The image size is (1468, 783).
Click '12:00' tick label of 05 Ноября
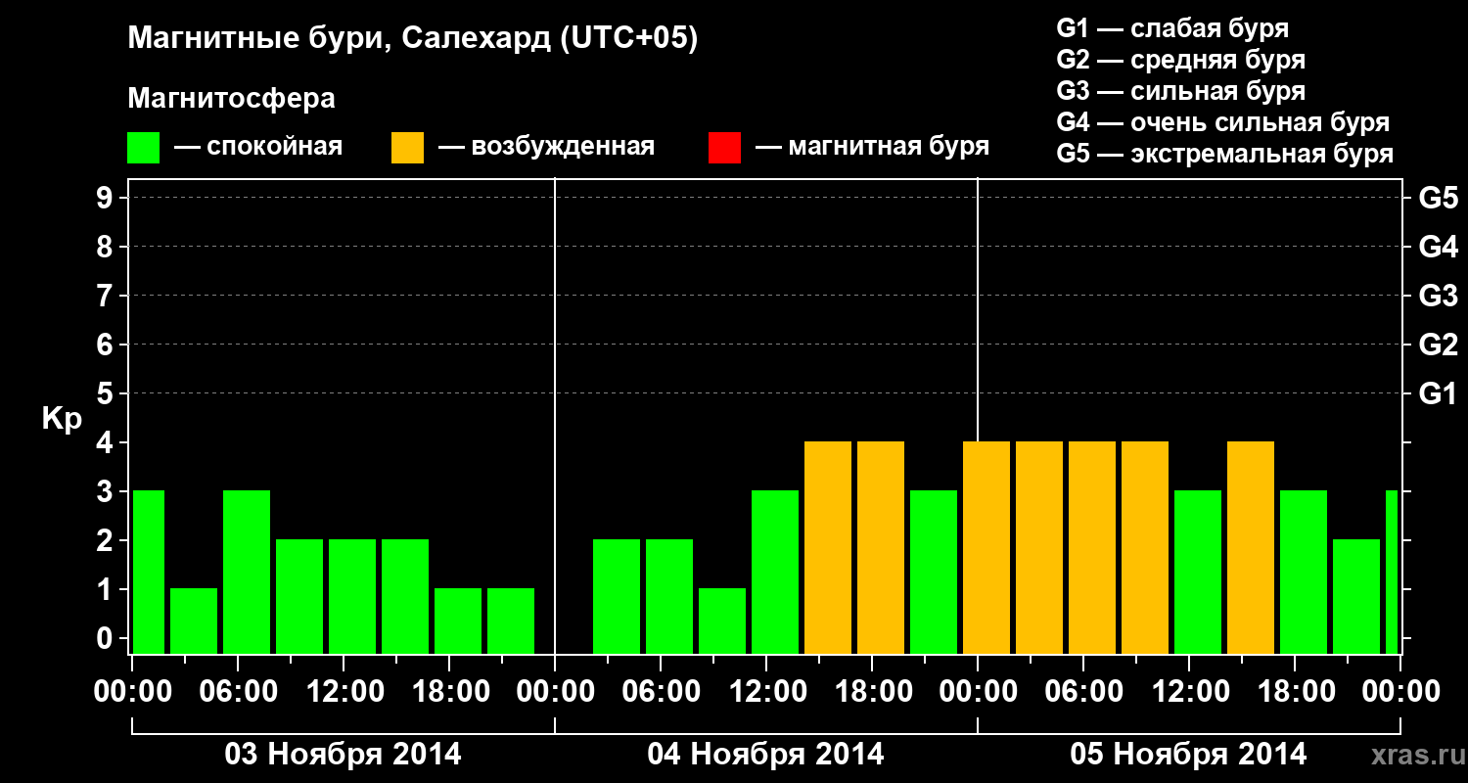click(x=1189, y=691)
